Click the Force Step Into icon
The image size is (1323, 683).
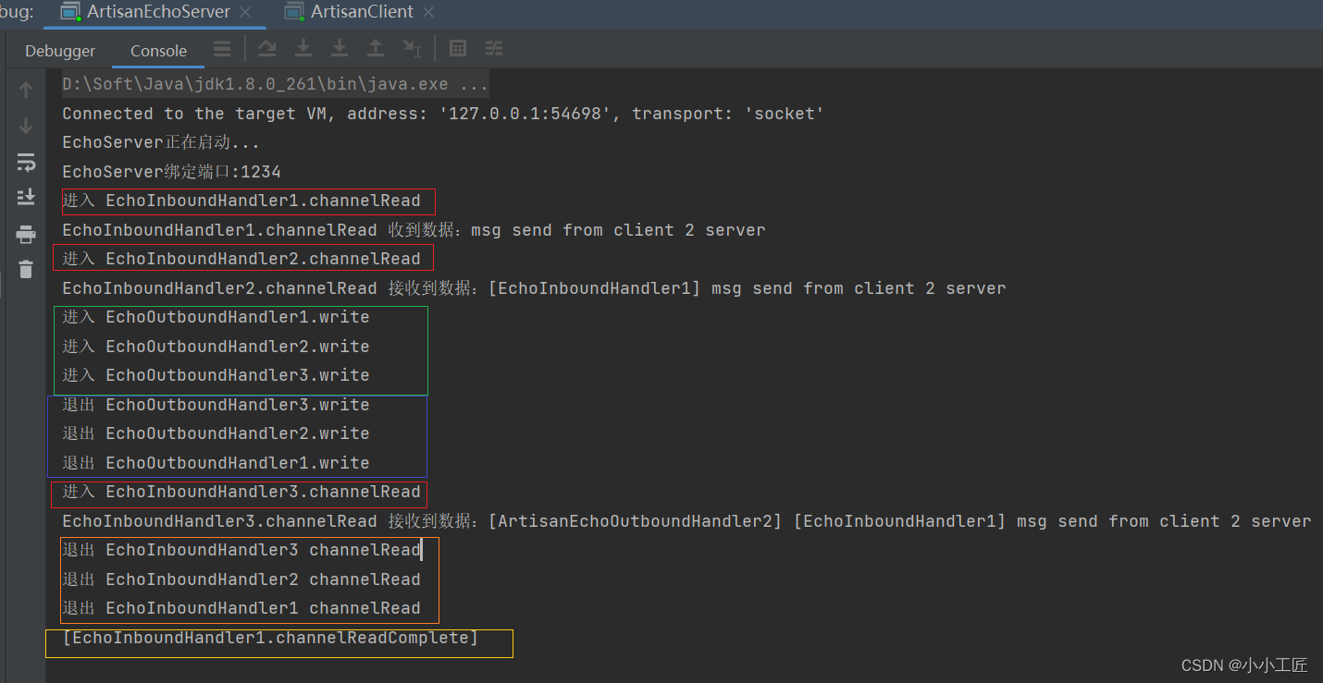point(340,48)
